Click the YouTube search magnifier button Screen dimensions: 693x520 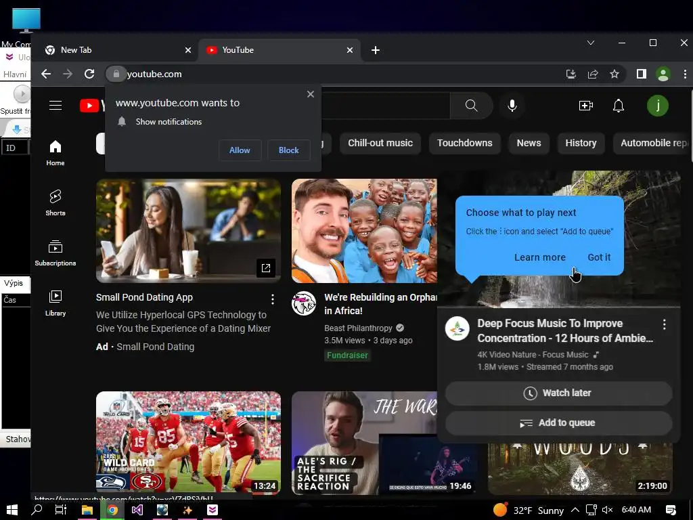click(471, 105)
